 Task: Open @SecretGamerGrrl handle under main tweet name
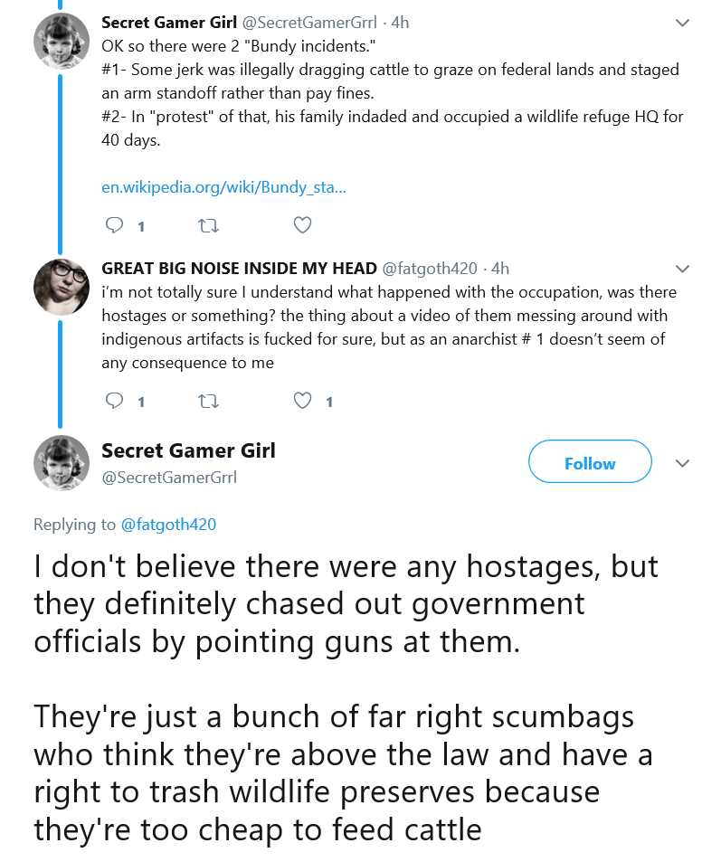coord(169,478)
